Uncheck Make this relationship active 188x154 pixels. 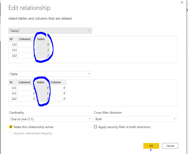point(11,127)
